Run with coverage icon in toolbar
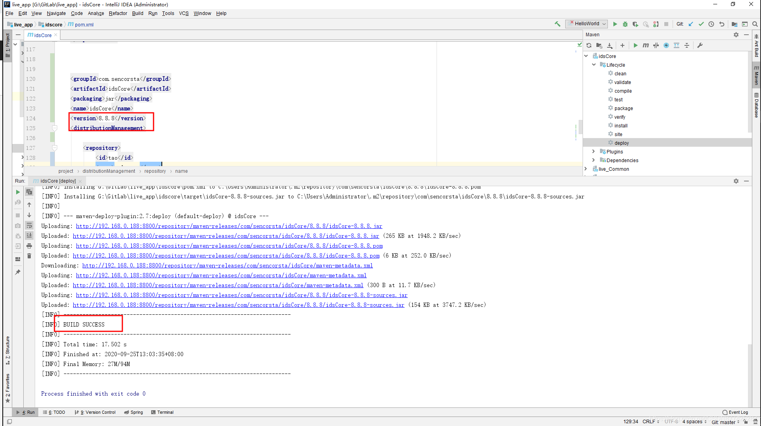The height and width of the screenshot is (426, 761). (x=635, y=24)
